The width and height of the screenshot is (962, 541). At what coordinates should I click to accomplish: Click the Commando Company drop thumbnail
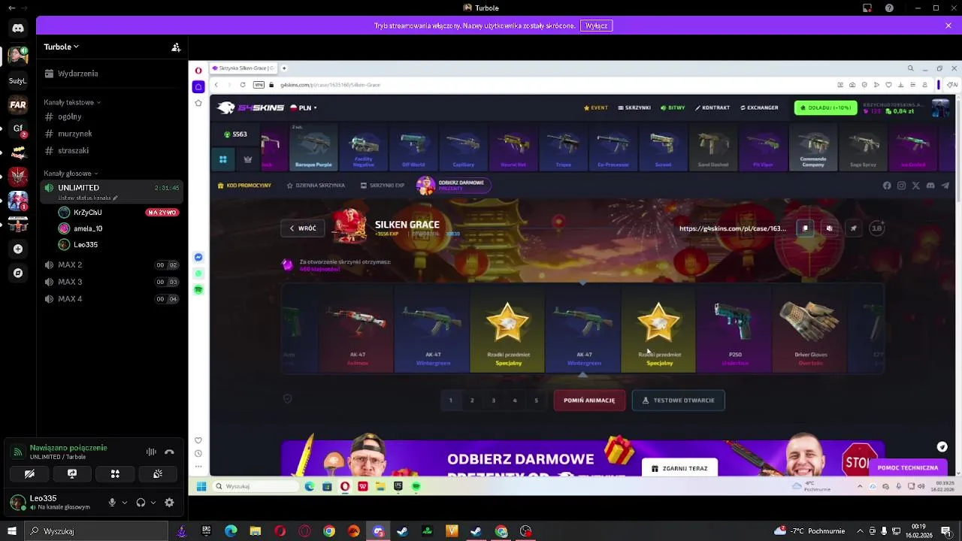coord(813,149)
